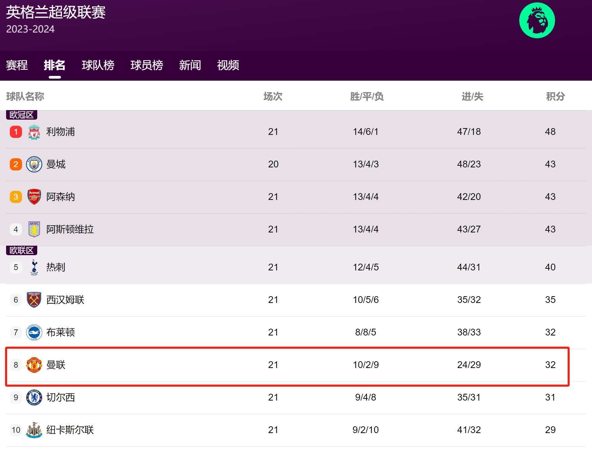Screen dimensions: 592x449
Task: Click the Aston Villa club crest
Action: (34, 229)
